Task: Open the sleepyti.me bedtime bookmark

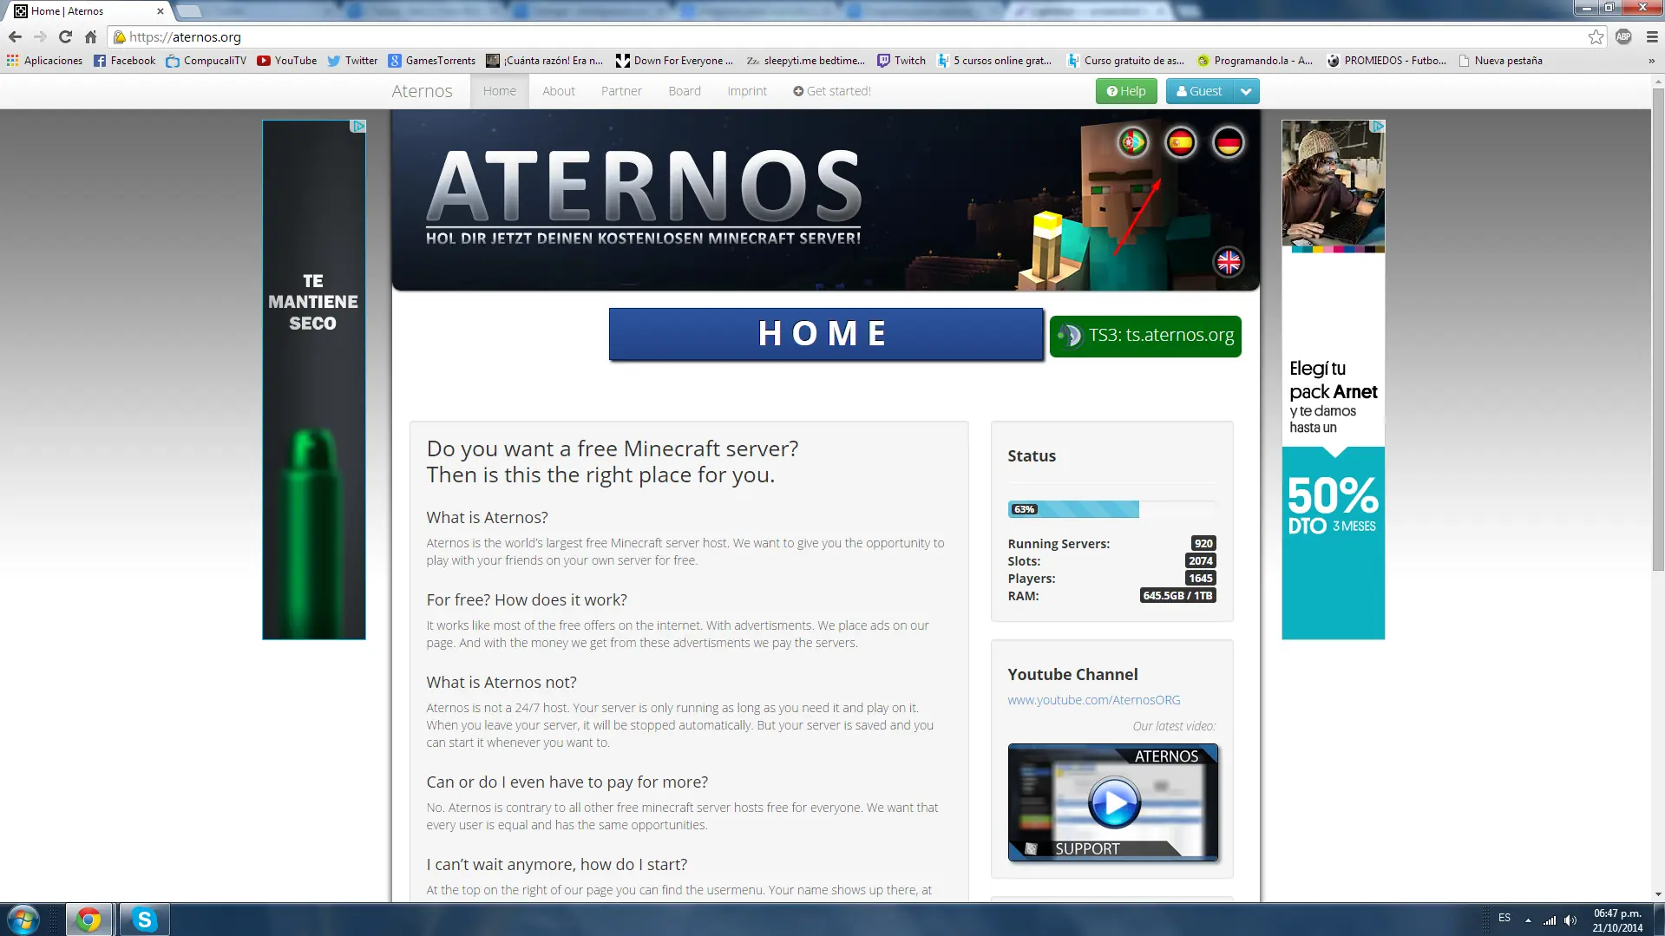Action: (x=805, y=61)
